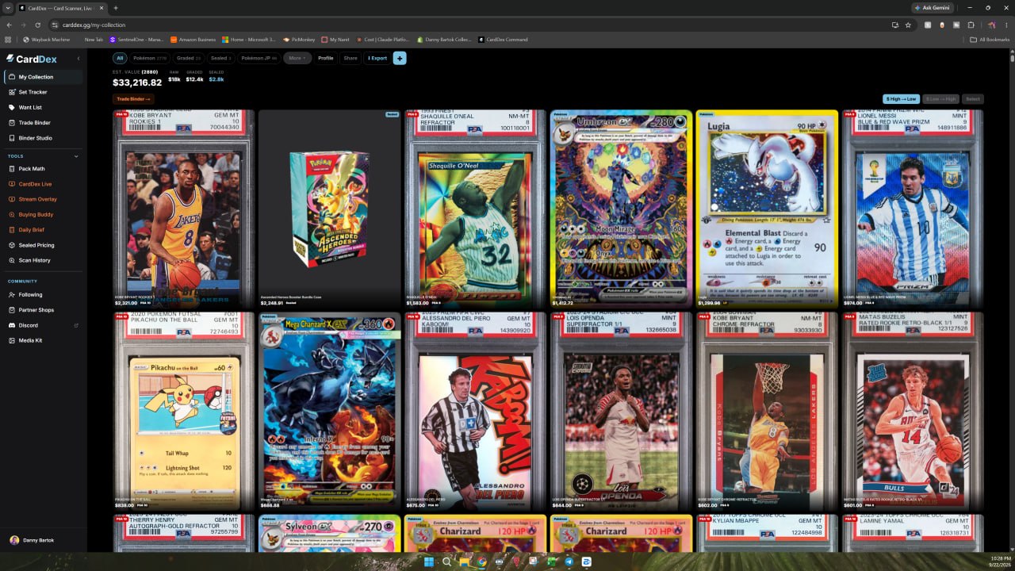This screenshot has height=571, width=1015.
Task: Open the Lugia holo card
Action: (x=767, y=209)
